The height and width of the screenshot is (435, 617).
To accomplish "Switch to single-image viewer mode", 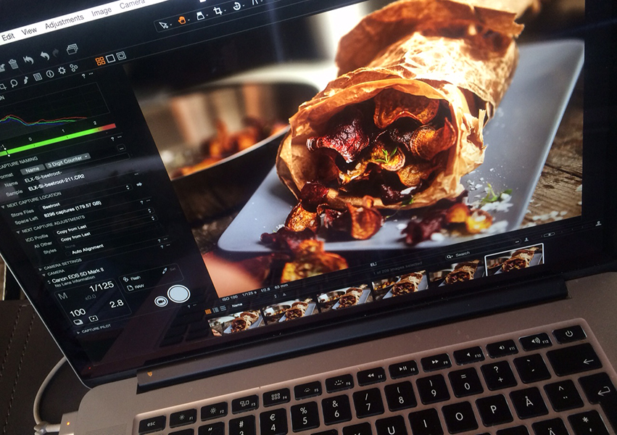I will click(111, 58).
